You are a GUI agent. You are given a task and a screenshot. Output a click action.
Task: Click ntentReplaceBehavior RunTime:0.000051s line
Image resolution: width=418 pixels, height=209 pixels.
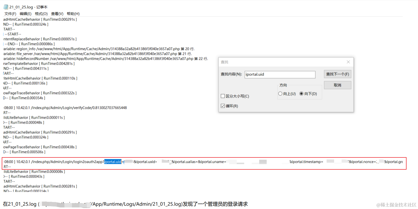click(x=40, y=39)
